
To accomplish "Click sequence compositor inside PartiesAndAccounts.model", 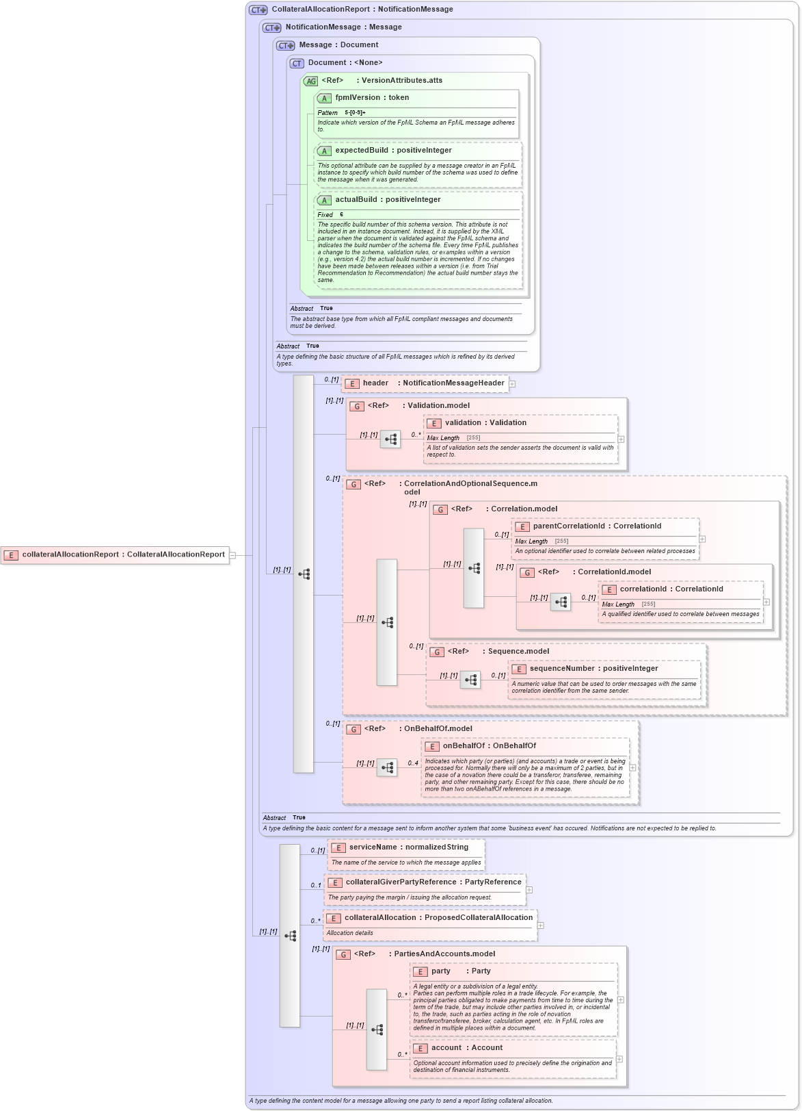I will coord(377,1030).
